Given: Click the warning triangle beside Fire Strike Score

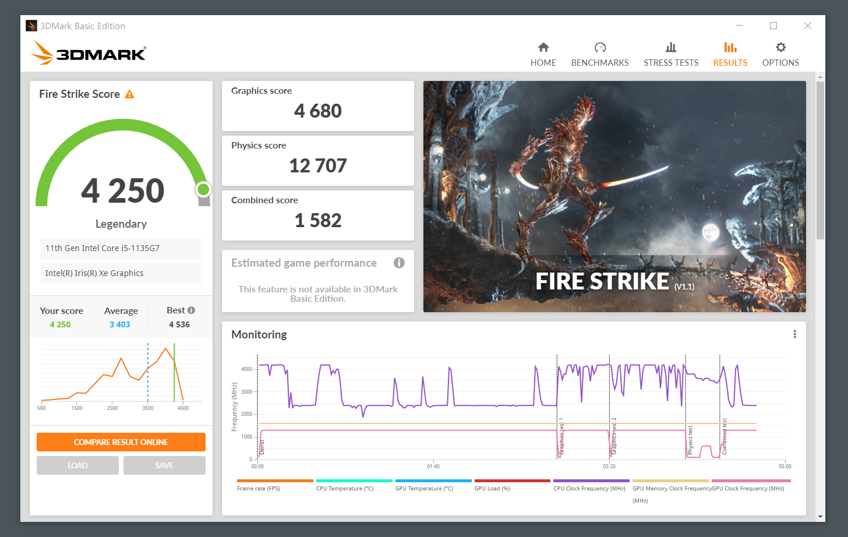Looking at the screenshot, I should pyautogui.click(x=129, y=94).
